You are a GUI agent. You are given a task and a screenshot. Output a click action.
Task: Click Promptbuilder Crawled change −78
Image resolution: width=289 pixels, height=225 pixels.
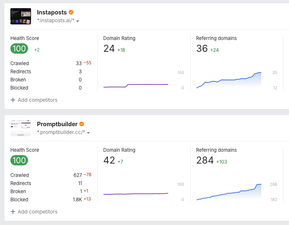(x=88, y=174)
